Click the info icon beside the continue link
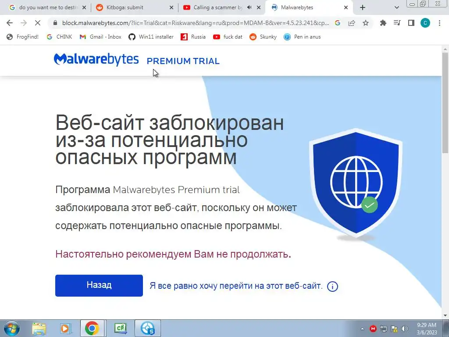This screenshot has width=449, height=337. point(332,286)
